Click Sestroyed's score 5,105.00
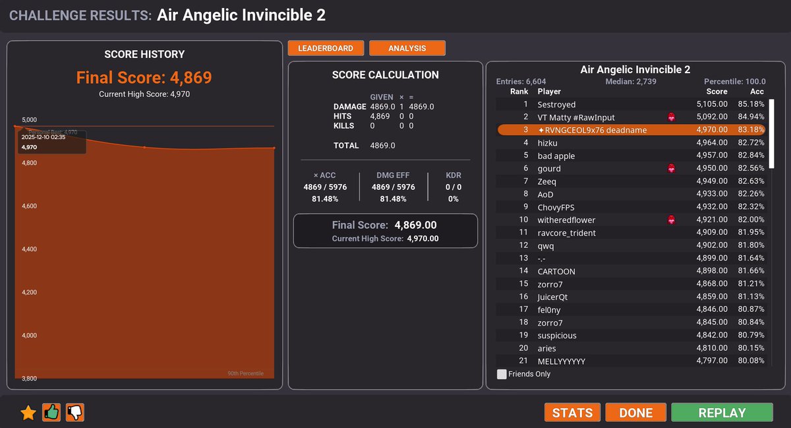The image size is (791, 428). [712, 104]
